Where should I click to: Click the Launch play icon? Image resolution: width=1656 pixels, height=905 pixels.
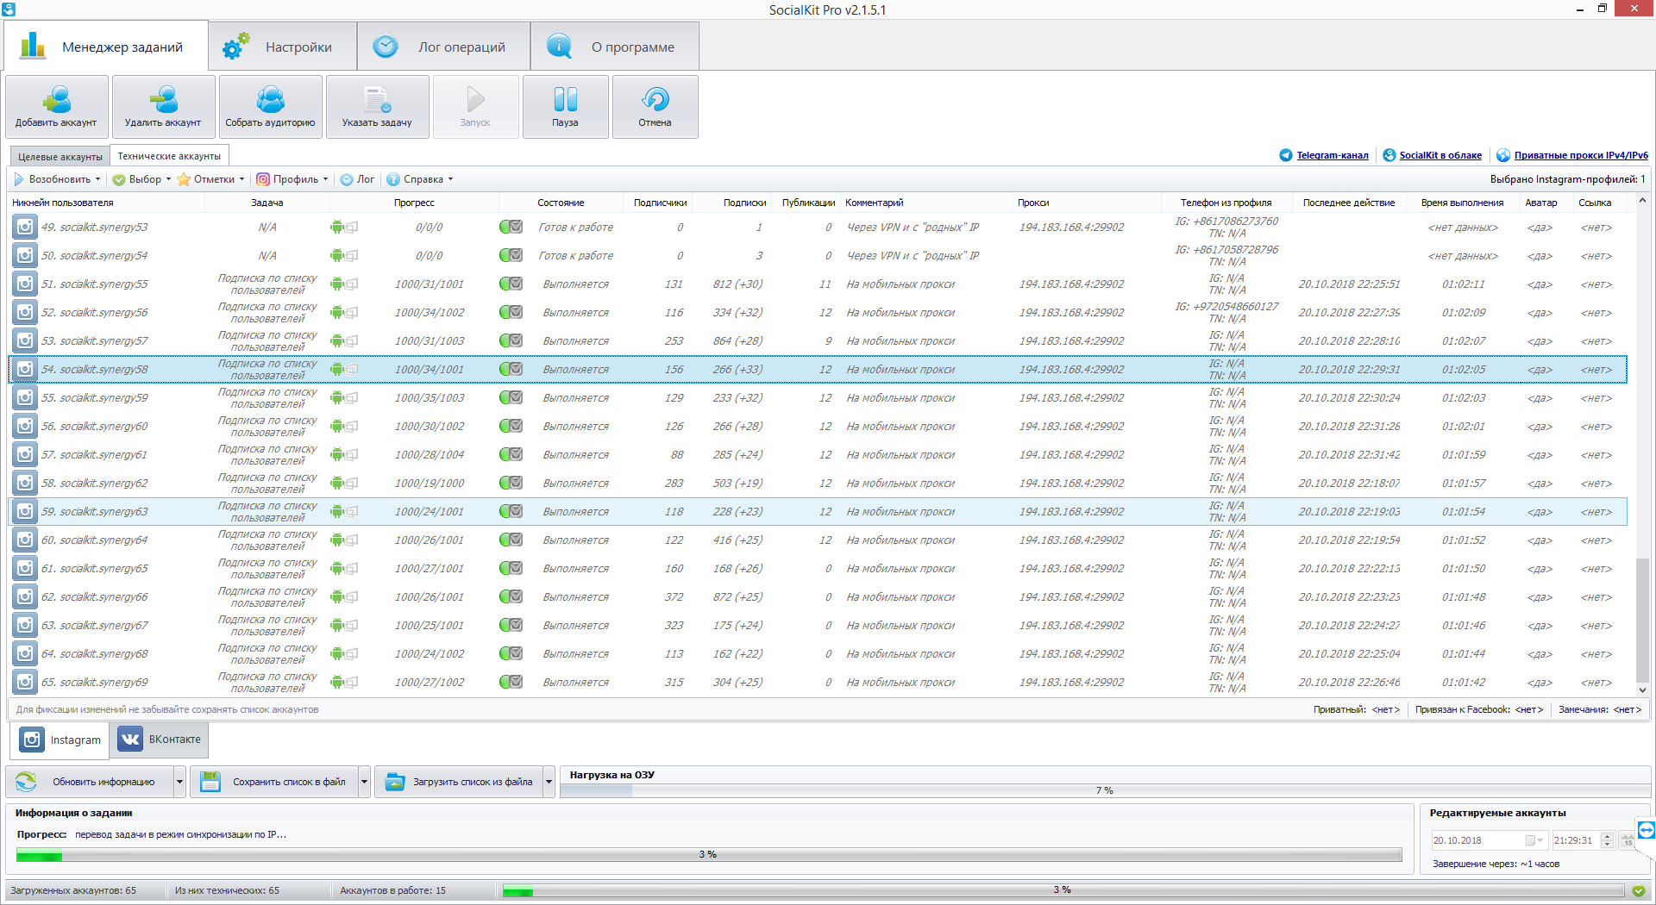point(475,100)
